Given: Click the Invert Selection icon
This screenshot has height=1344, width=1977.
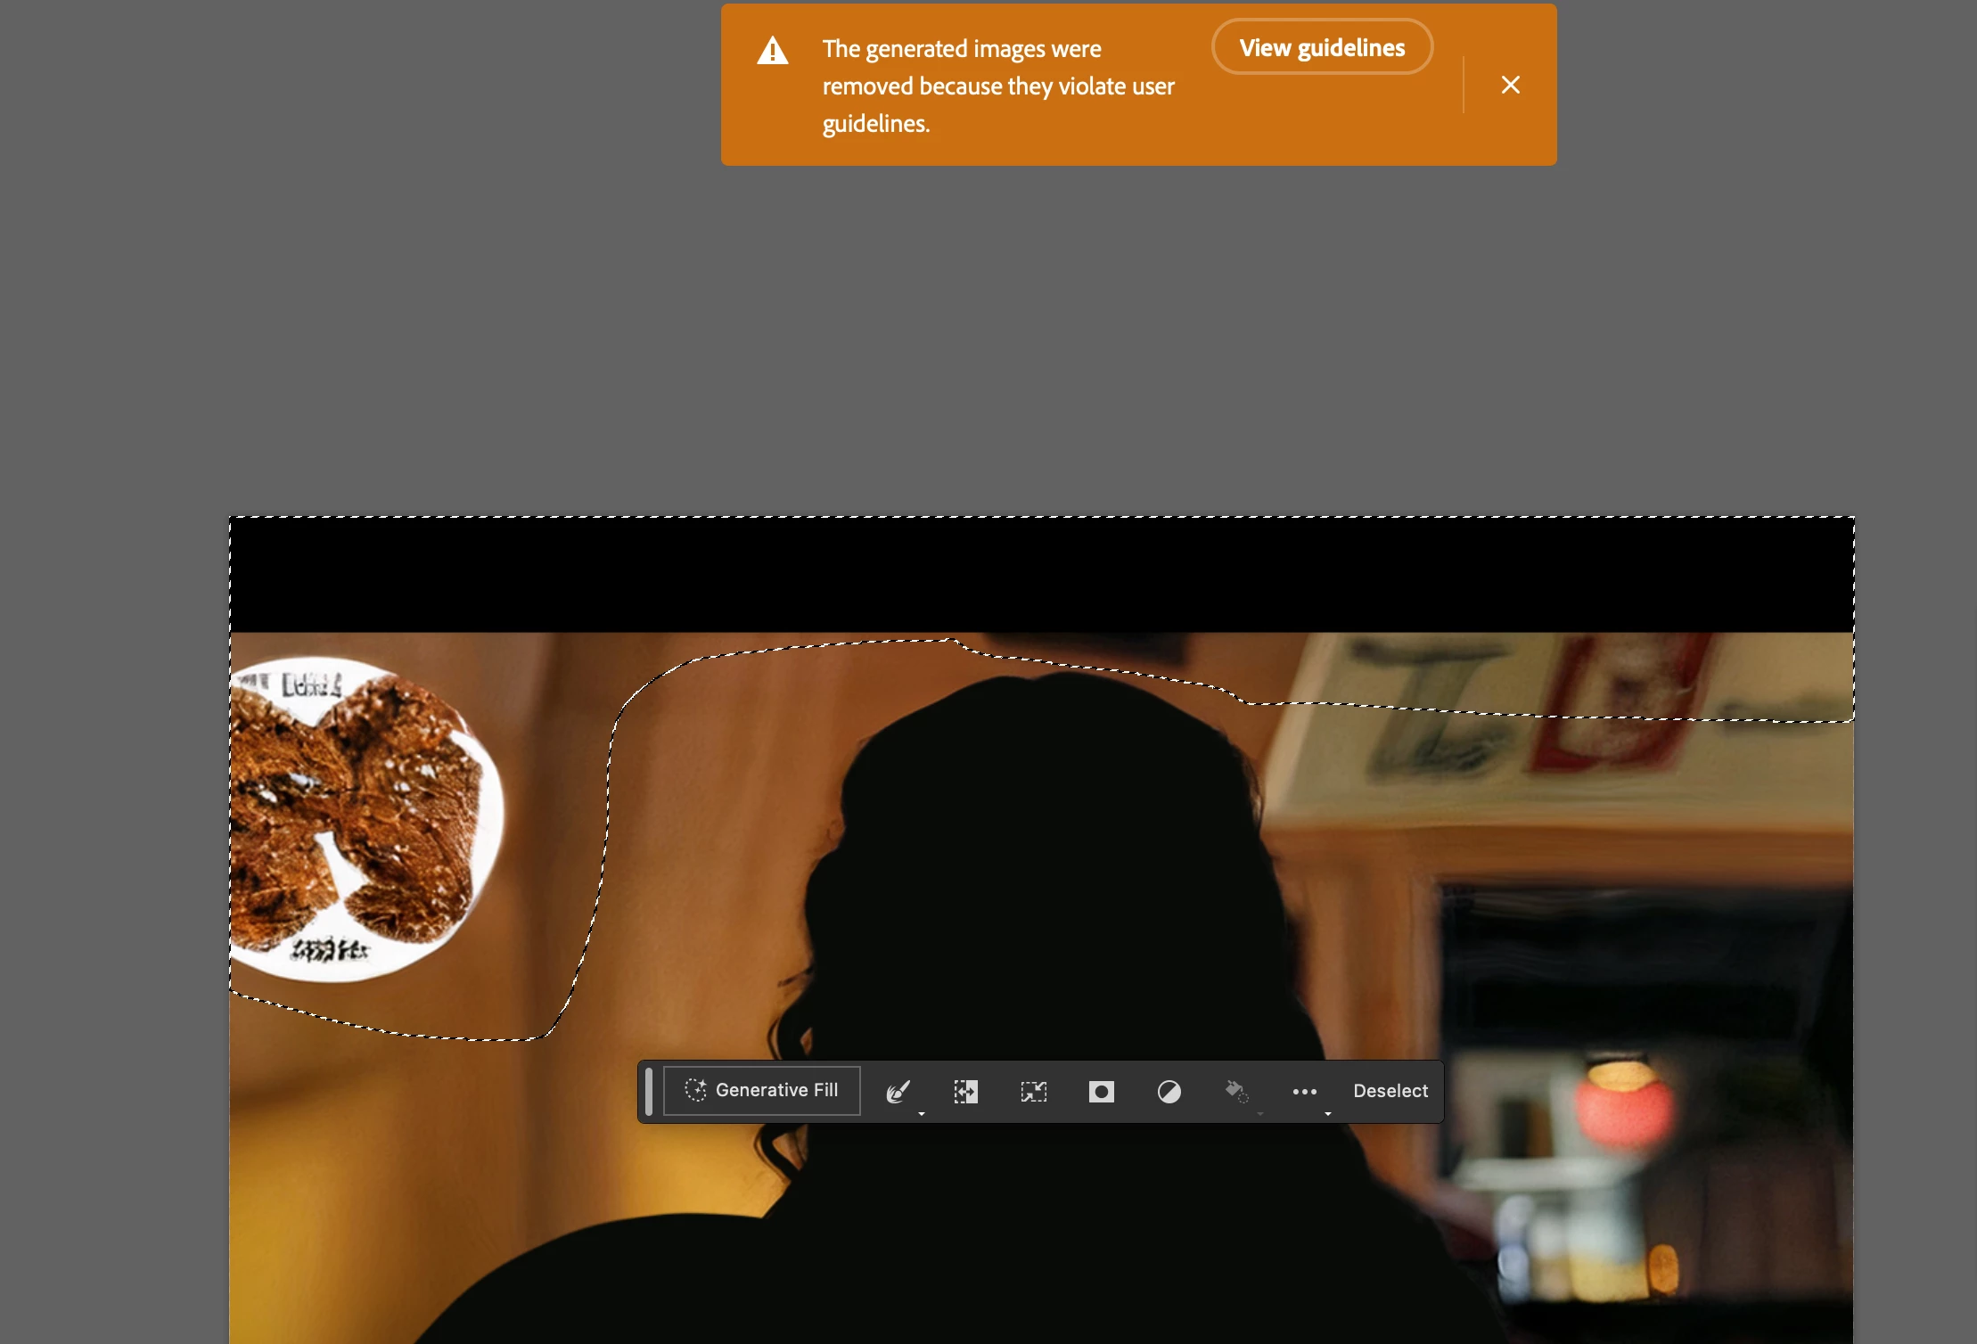Looking at the screenshot, I should pyautogui.click(x=965, y=1091).
